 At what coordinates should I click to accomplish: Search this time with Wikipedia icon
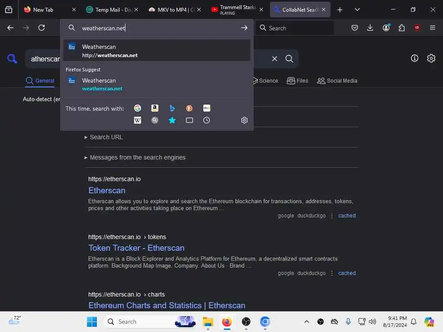[137, 120]
